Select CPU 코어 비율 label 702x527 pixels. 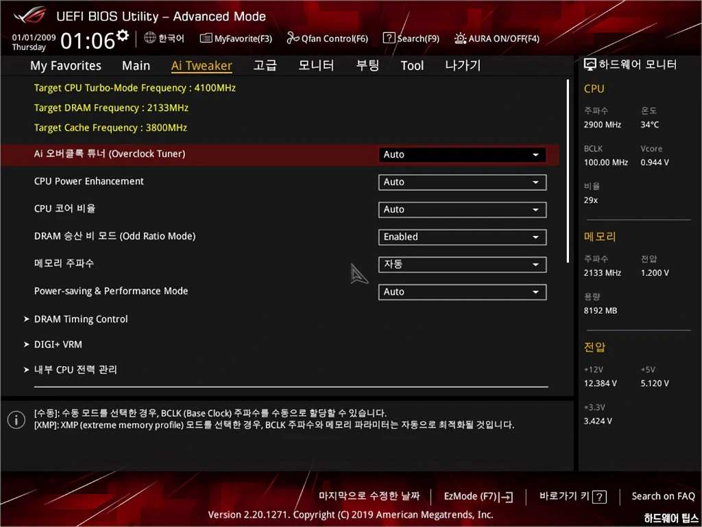[65, 209]
